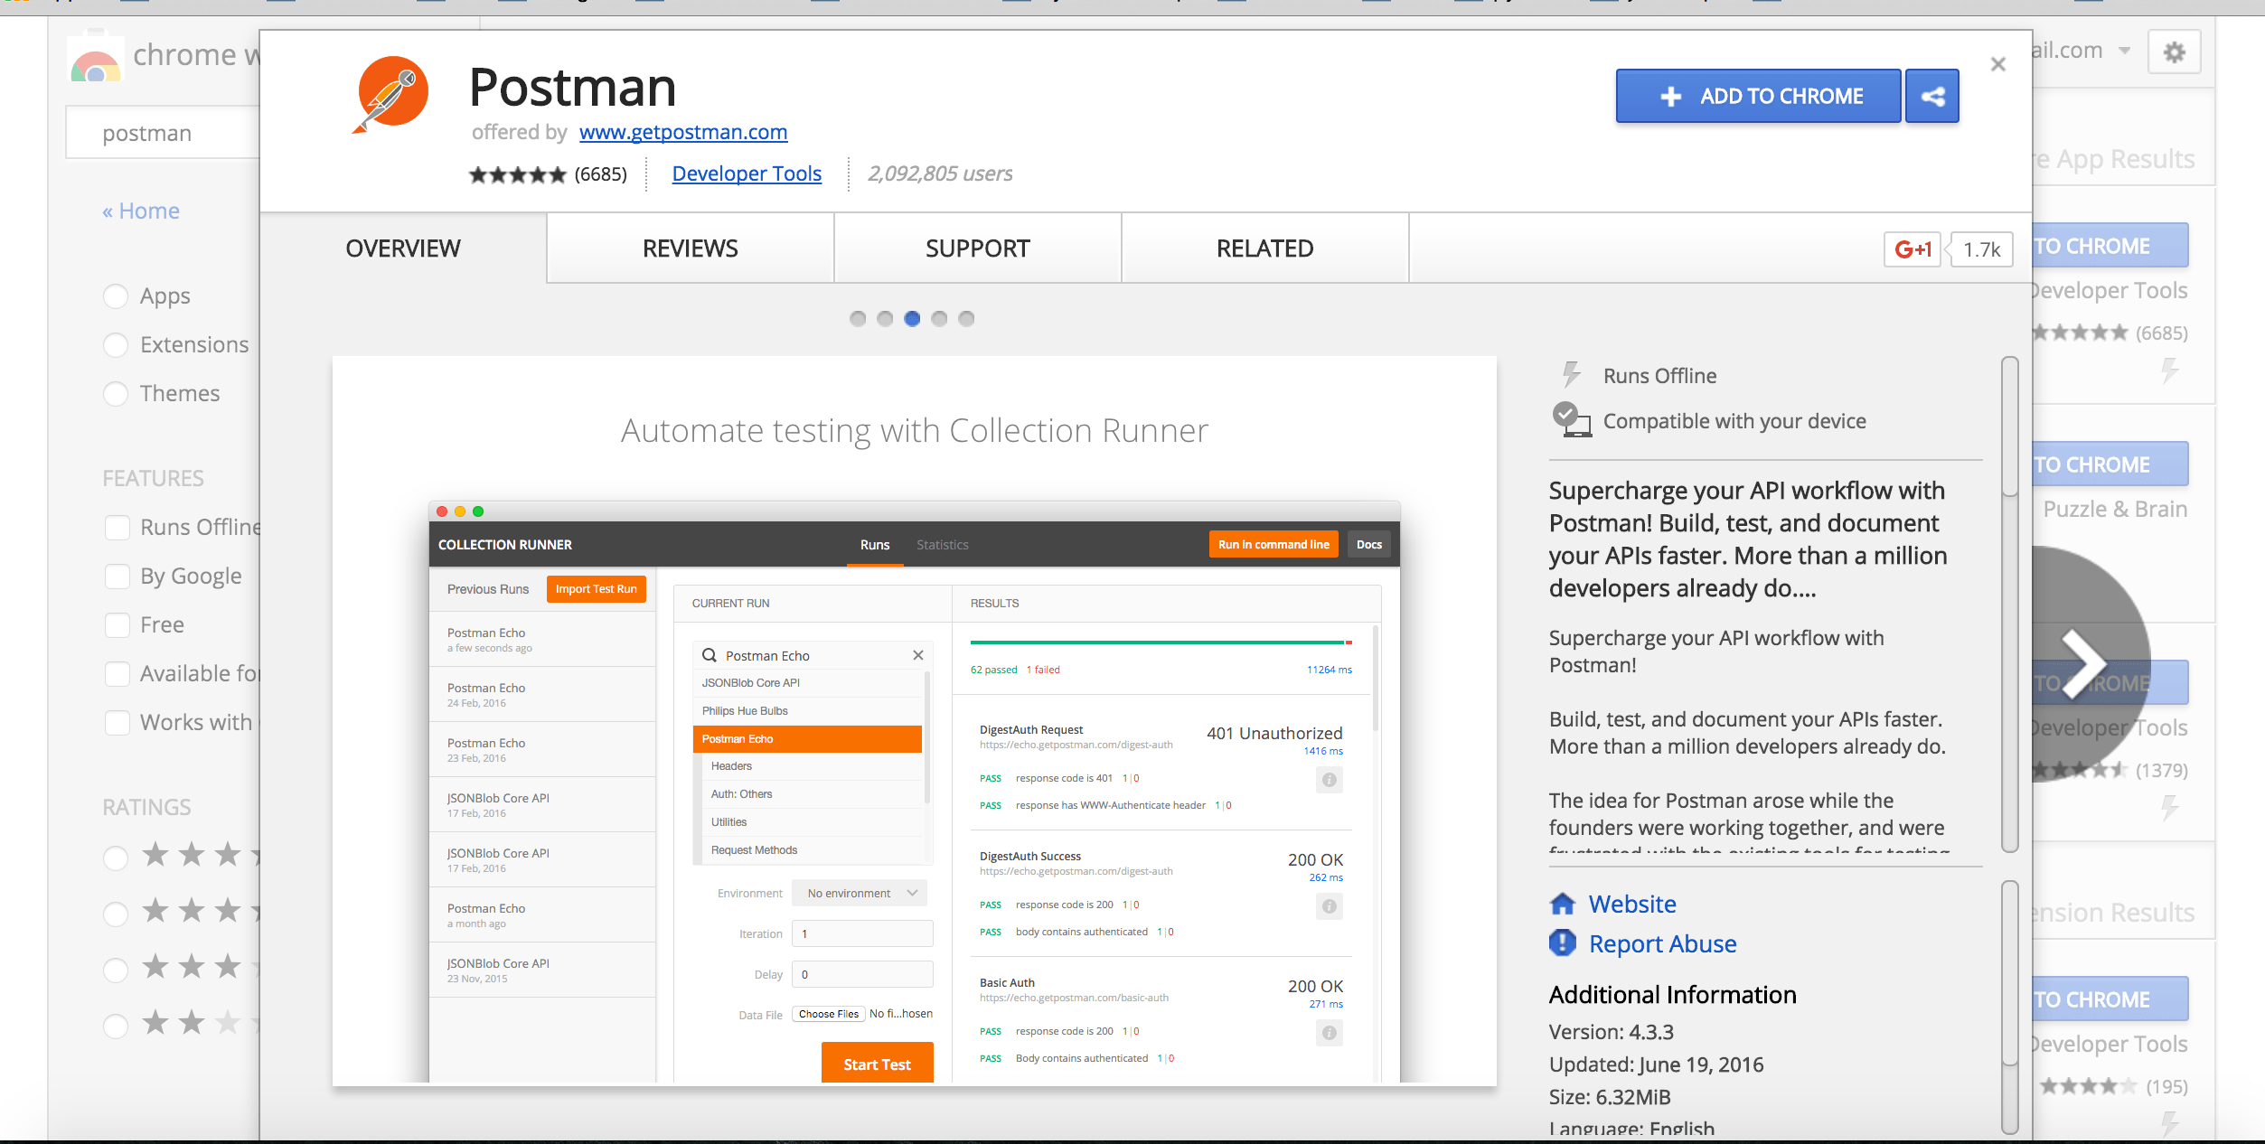Open the www.getpostman.com link
Screen dimensions: 2265x1144
[x=683, y=133]
